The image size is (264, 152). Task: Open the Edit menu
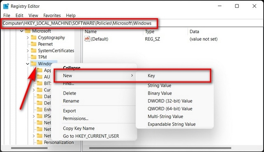pyautogui.click(x=19, y=16)
